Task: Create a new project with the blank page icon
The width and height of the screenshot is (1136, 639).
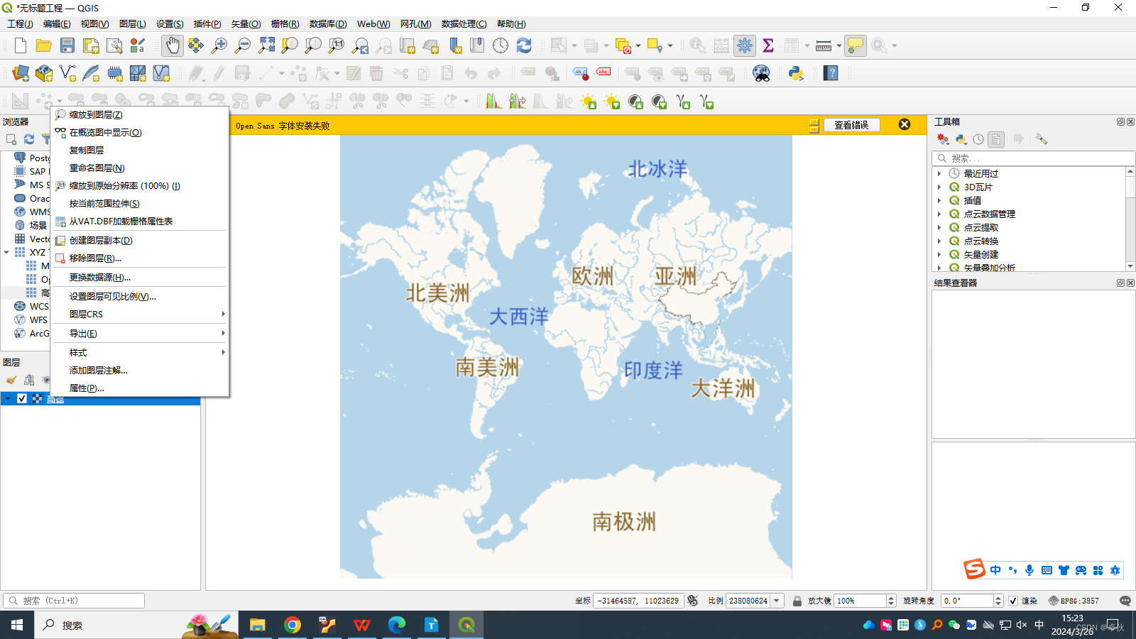Action: click(x=21, y=45)
